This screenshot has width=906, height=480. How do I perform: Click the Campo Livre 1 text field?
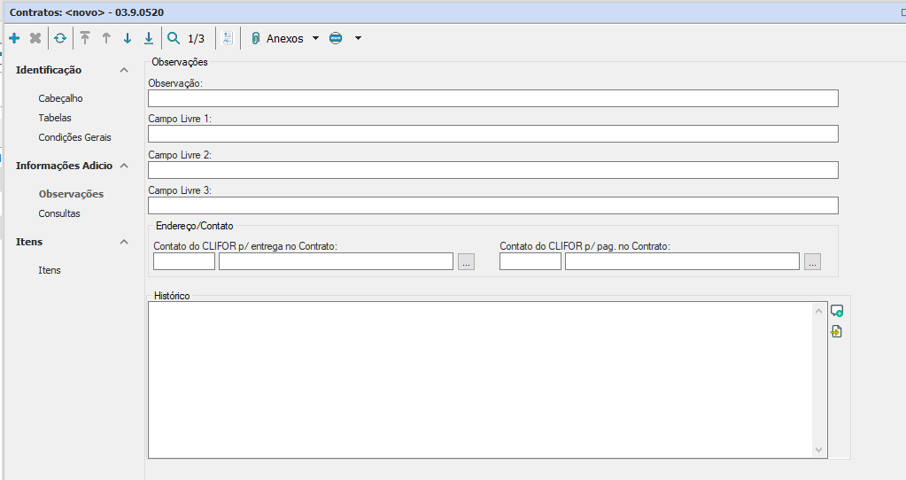[x=492, y=134]
